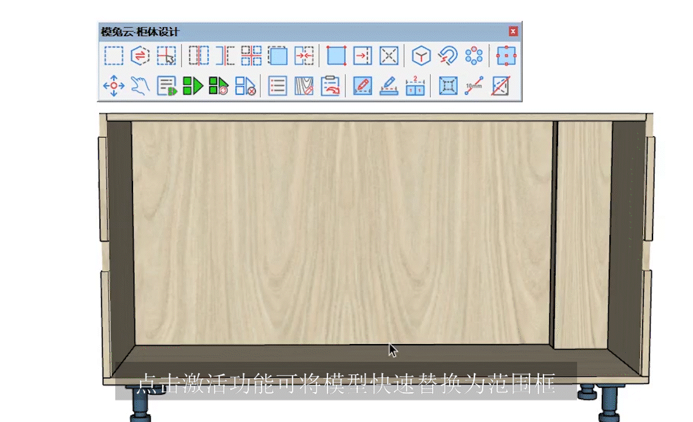Click the dashed square range box icon
The image size is (693, 422).
[113, 56]
